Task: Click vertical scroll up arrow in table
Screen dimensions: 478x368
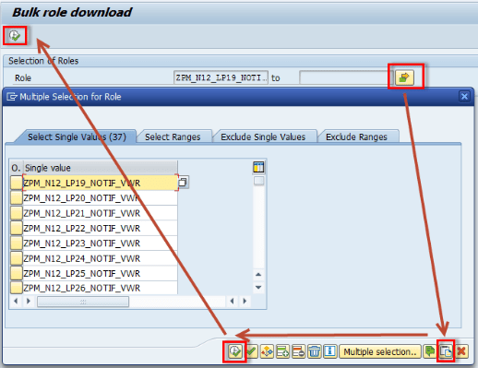Action: pyautogui.click(x=258, y=274)
